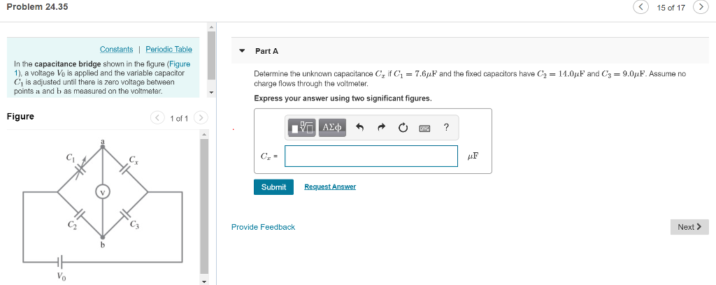Undo the last answer edit

[x=360, y=128]
